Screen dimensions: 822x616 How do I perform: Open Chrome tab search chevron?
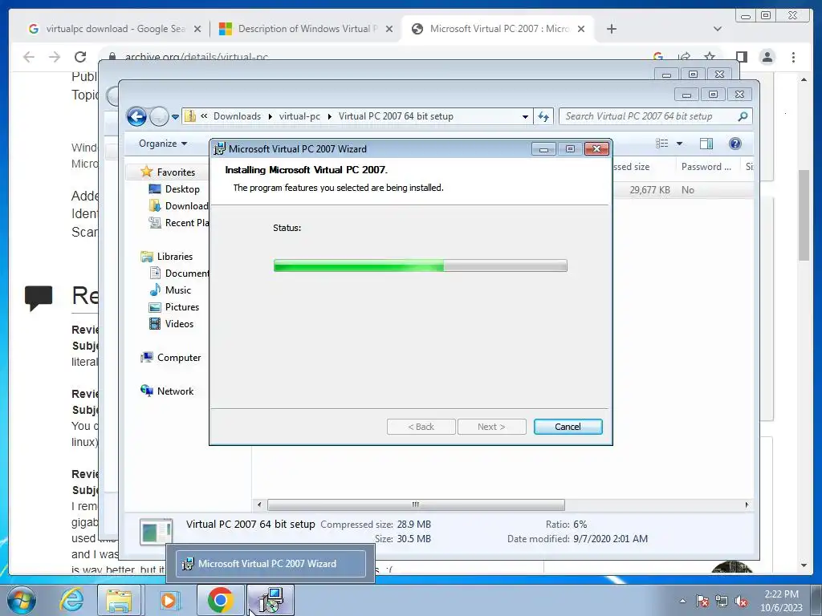tap(717, 29)
